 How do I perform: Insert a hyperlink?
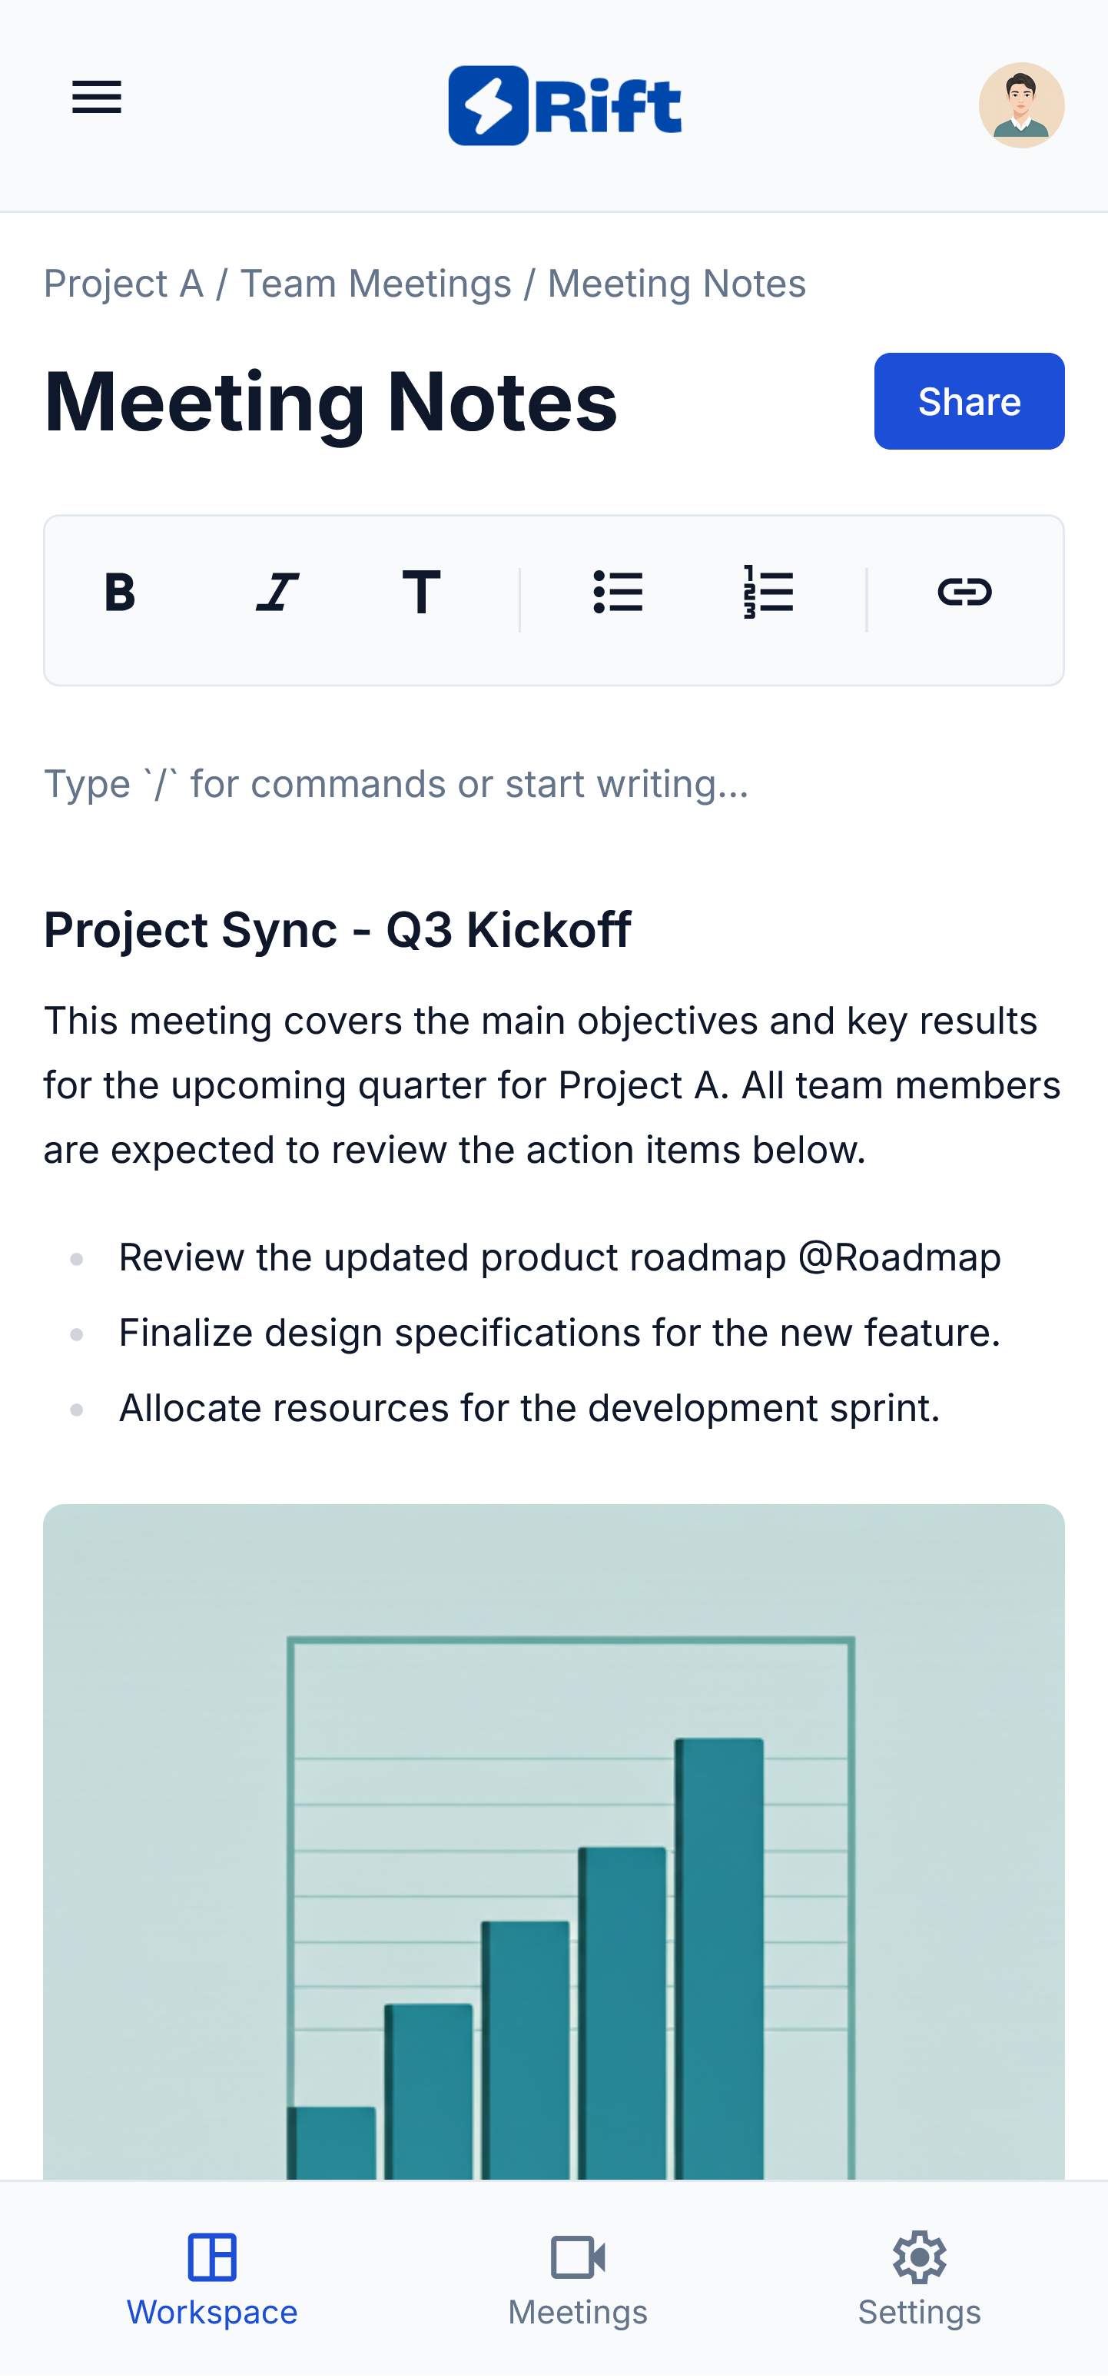point(964,592)
